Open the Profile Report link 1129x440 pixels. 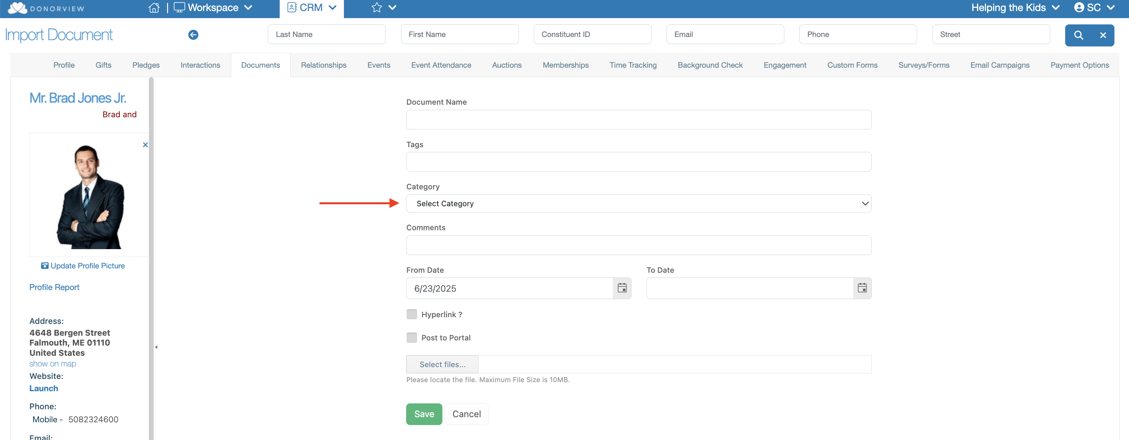click(x=54, y=287)
